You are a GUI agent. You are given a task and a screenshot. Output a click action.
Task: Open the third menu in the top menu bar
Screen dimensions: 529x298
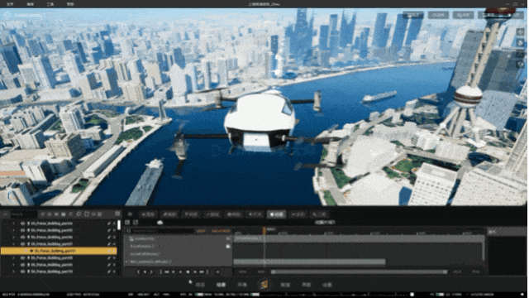(50, 4)
